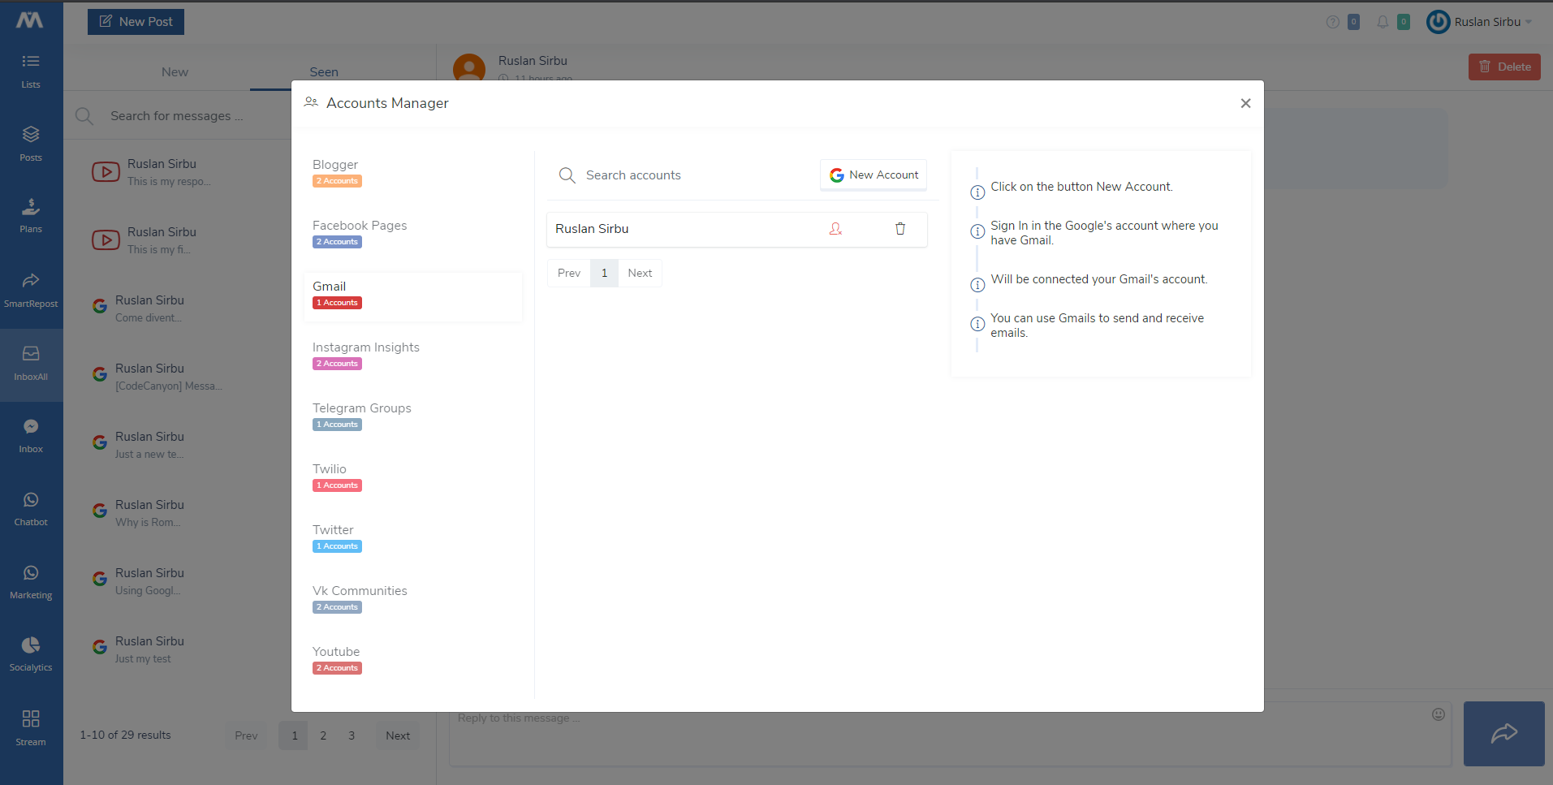The height and width of the screenshot is (785, 1553).
Task: Select Telegram Groups network
Action: pyautogui.click(x=413, y=416)
